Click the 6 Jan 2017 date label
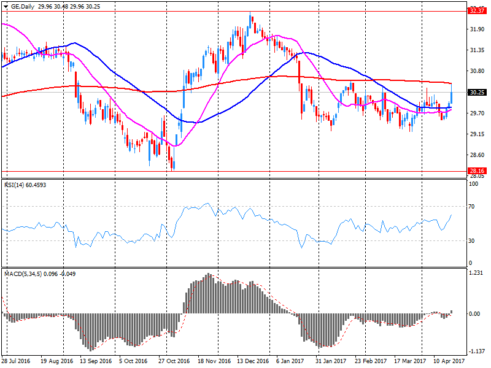 point(290,362)
